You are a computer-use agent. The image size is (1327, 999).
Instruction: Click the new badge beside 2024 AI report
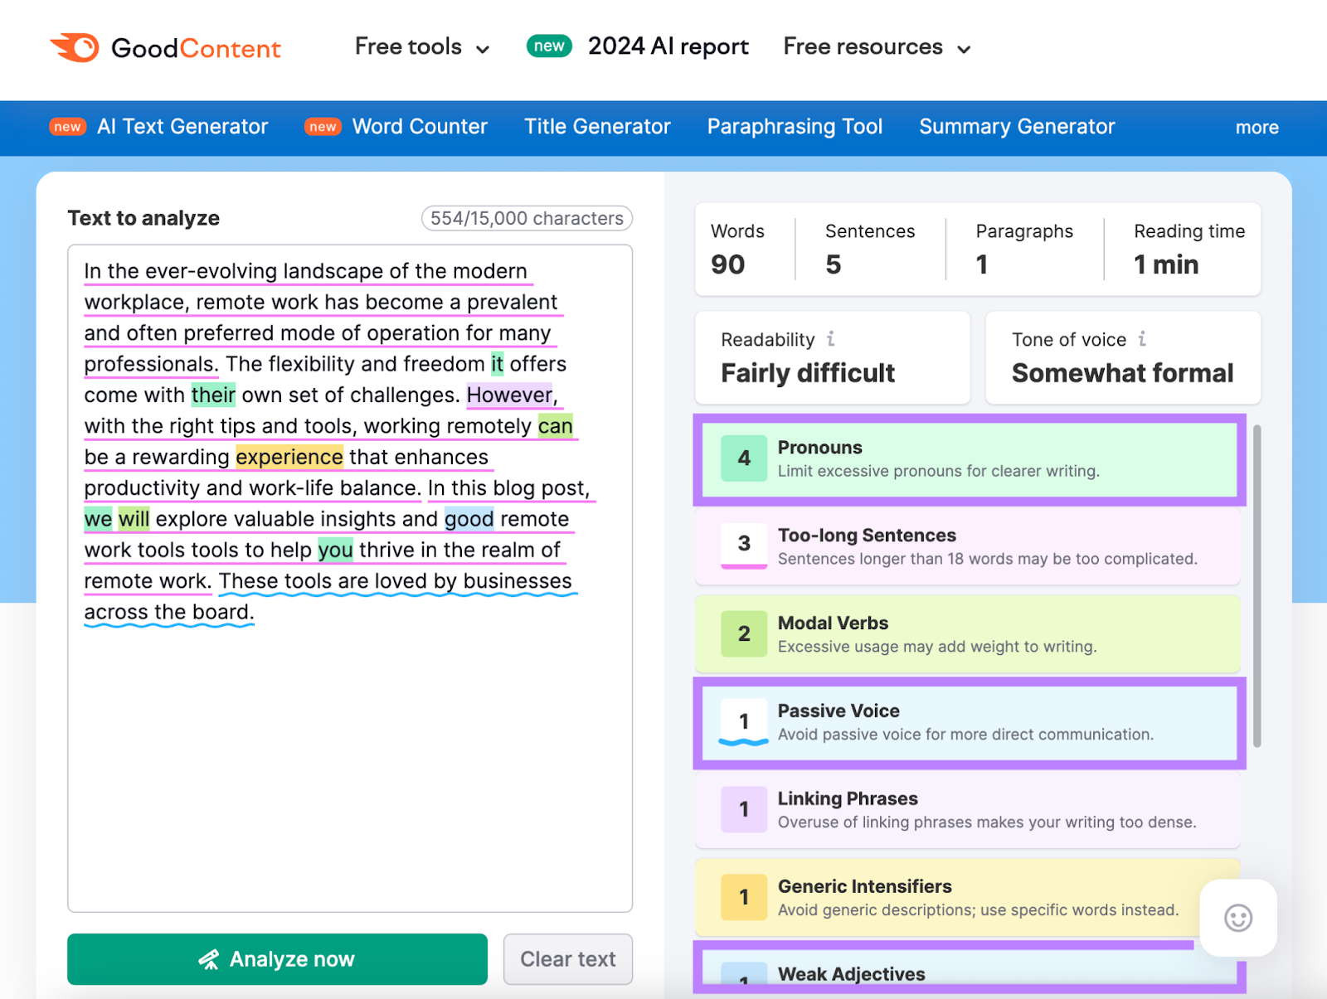[x=548, y=46]
